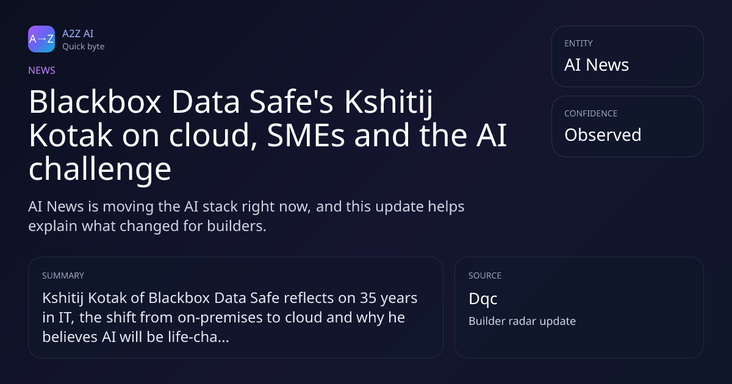
Task: Click the SOURCE heading label
Action: [485, 276]
